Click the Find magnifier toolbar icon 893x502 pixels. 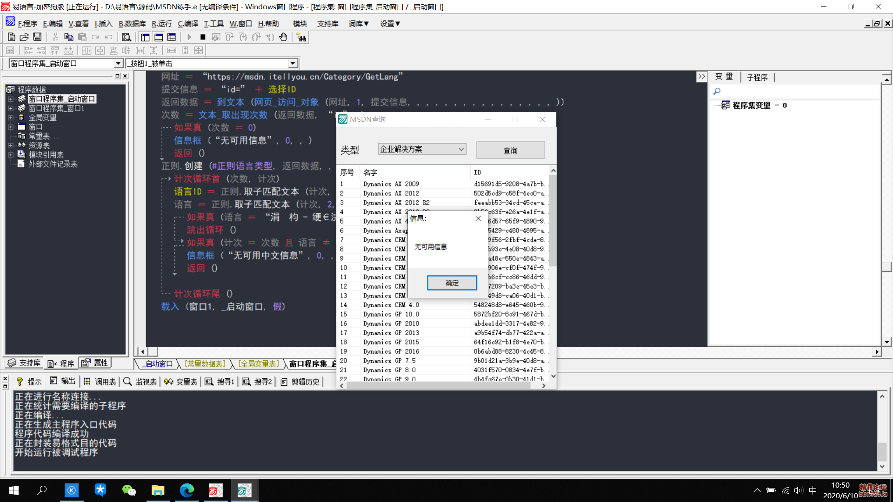127,37
